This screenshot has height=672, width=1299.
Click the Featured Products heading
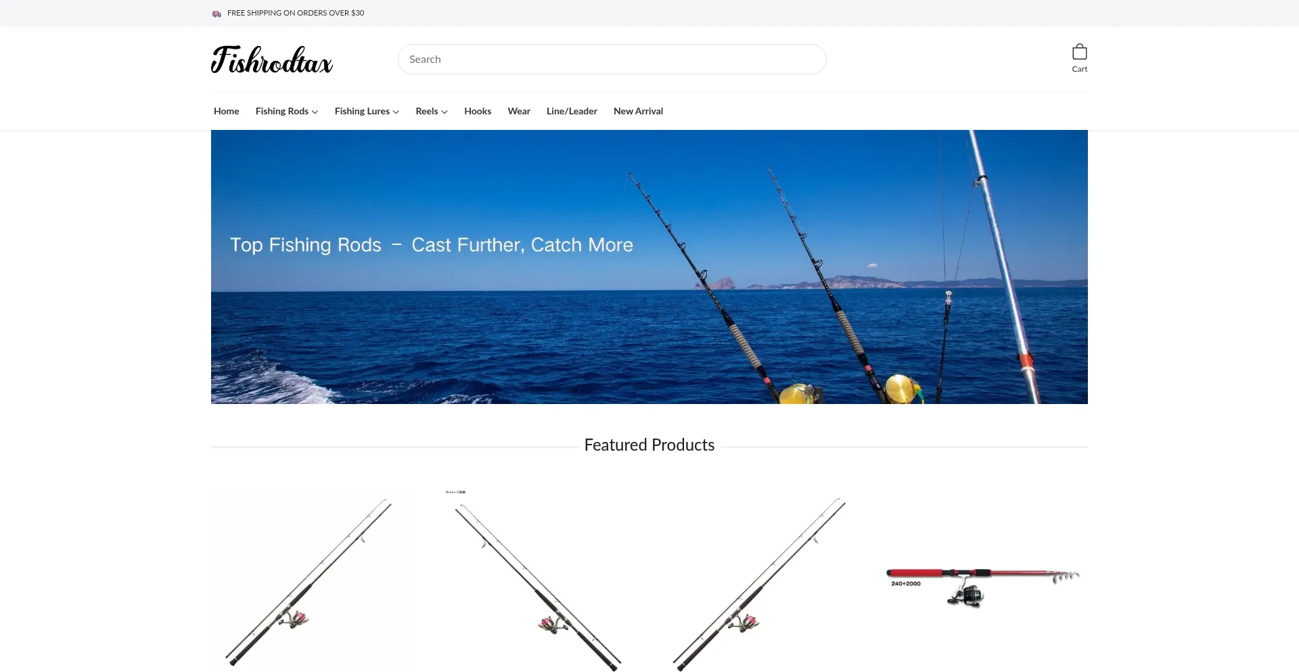point(649,445)
